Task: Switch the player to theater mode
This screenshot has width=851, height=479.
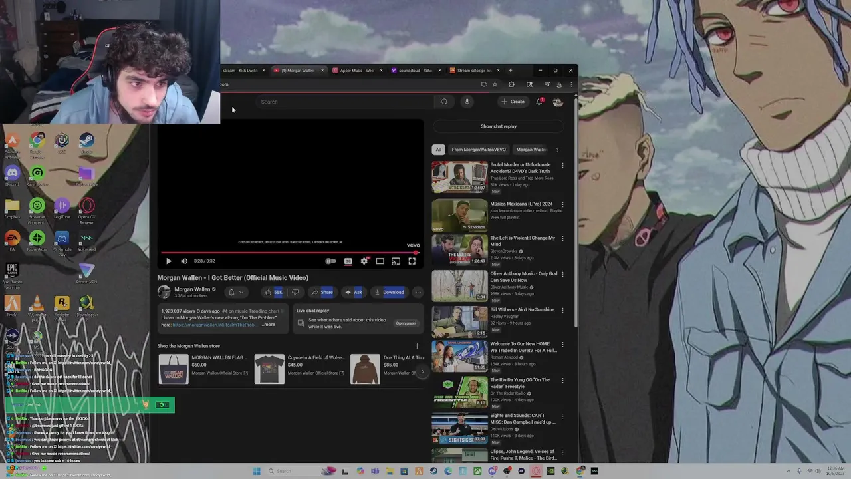Action: pos(380,261)
